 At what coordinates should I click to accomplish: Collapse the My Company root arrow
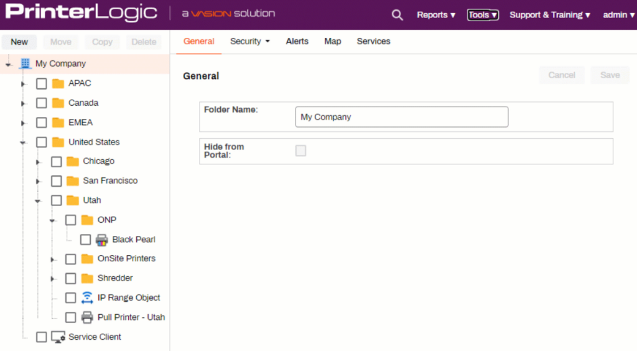[x=9, y=64]
